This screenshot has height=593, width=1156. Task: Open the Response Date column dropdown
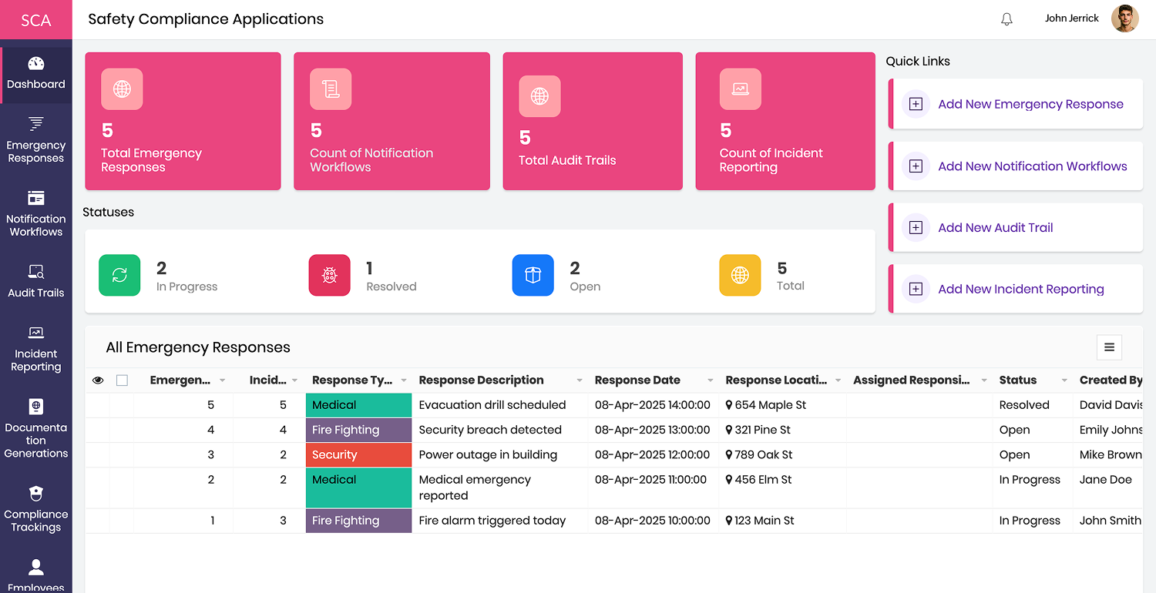click(710, 380)
